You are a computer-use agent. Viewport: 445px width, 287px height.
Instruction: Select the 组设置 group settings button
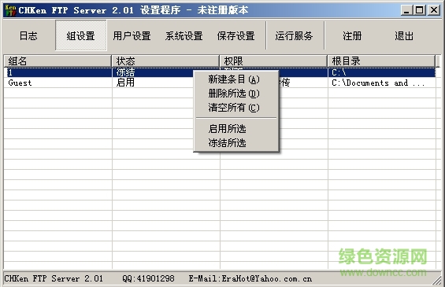coord(81,35)
